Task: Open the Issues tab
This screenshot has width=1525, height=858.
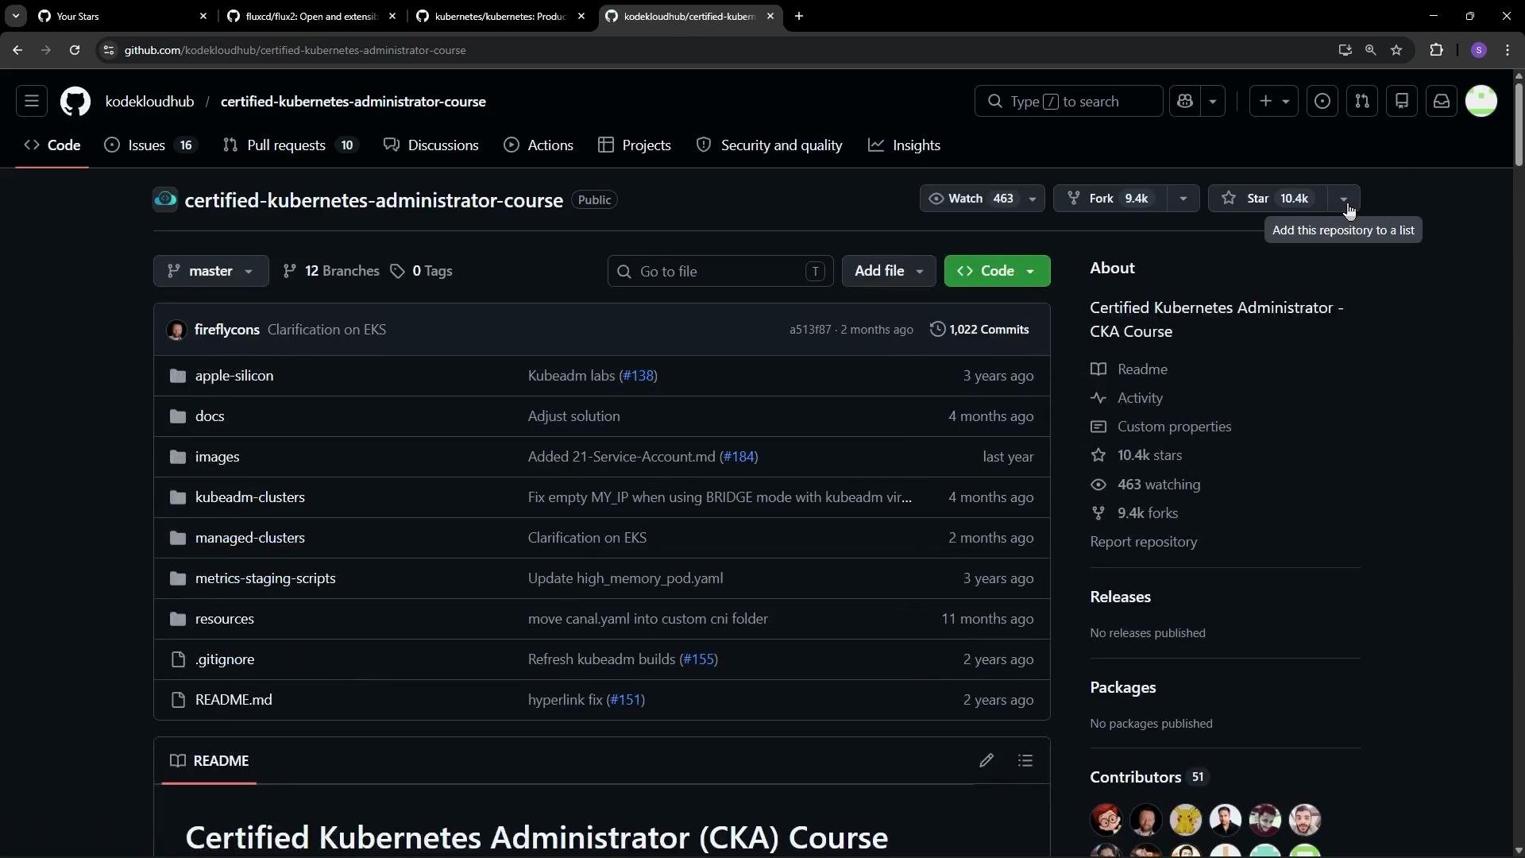Action: pyautogui.click(x=151, y=145)
